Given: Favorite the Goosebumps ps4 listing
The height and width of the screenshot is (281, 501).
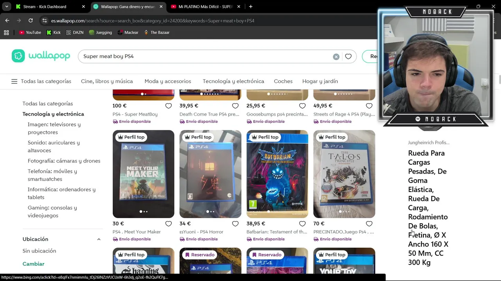Looking at the screenshot, I should coord(302,106).
